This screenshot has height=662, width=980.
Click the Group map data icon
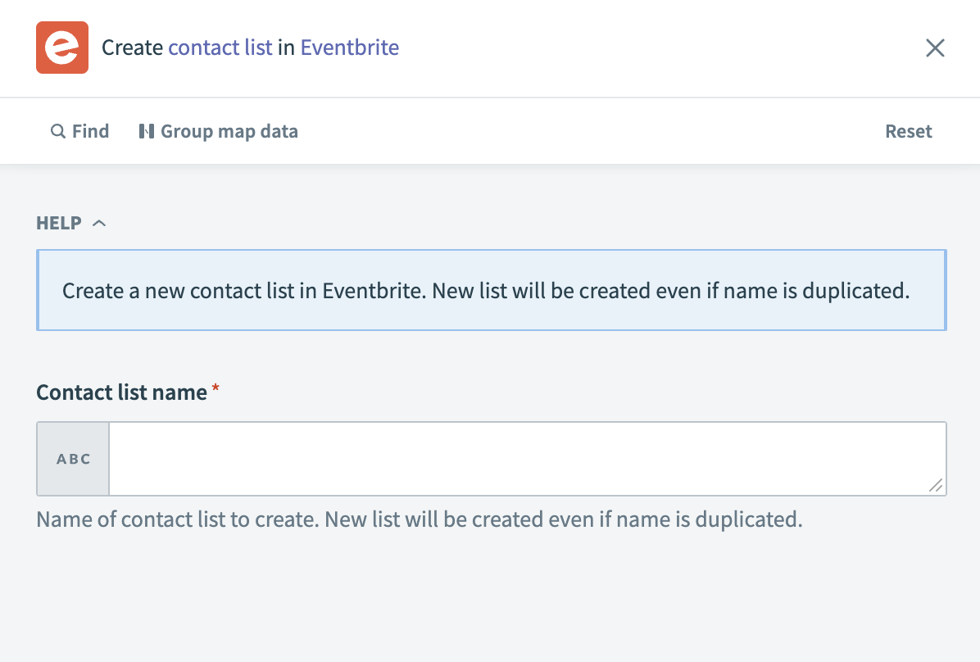click(x=148, y=131)
